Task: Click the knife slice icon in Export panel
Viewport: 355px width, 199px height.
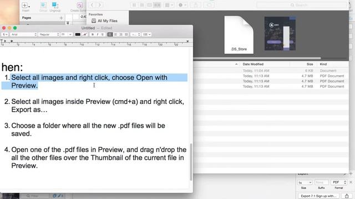Action: 344,174
